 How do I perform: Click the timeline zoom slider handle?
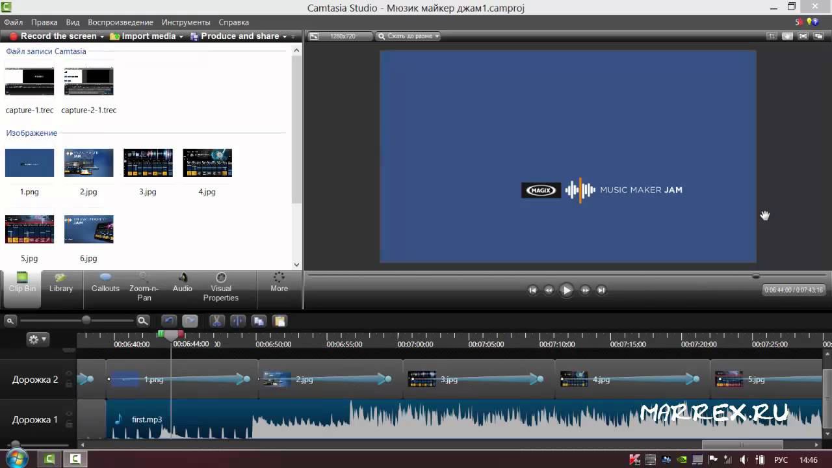86,320
